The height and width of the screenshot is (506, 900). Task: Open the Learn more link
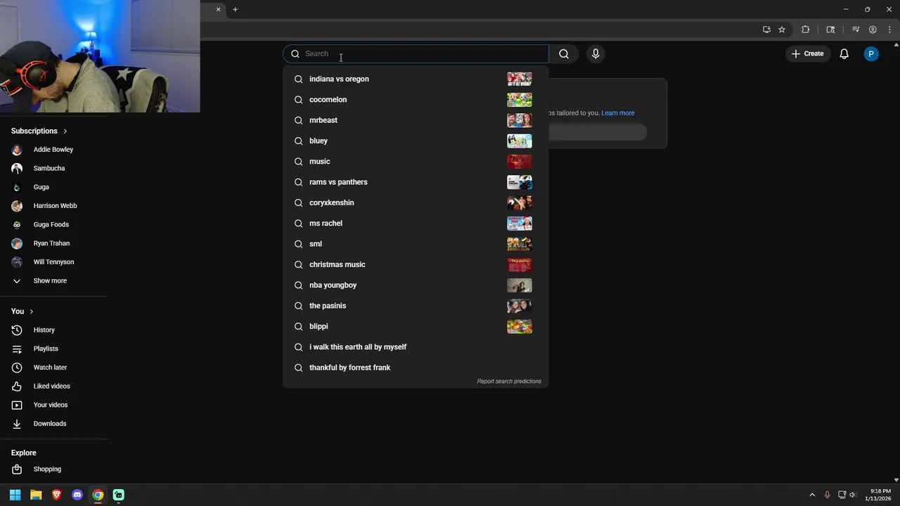pos(617,113)
